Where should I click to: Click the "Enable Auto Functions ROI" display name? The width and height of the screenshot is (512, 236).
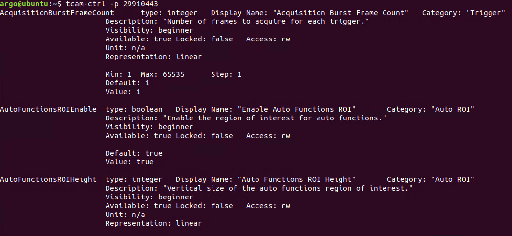pyautogui.click(x=297, y=109)
